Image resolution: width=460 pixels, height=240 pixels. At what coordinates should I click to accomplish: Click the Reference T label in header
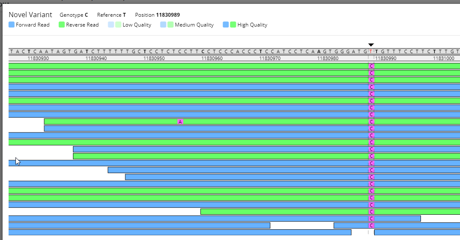coord(112,15)
